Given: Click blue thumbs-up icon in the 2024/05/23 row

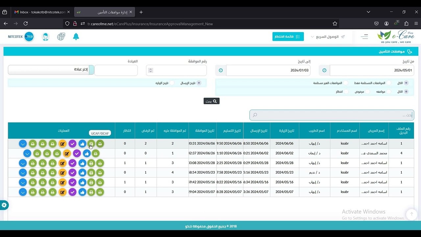Looking at the screenshot, I should click(x=82, y=172).
